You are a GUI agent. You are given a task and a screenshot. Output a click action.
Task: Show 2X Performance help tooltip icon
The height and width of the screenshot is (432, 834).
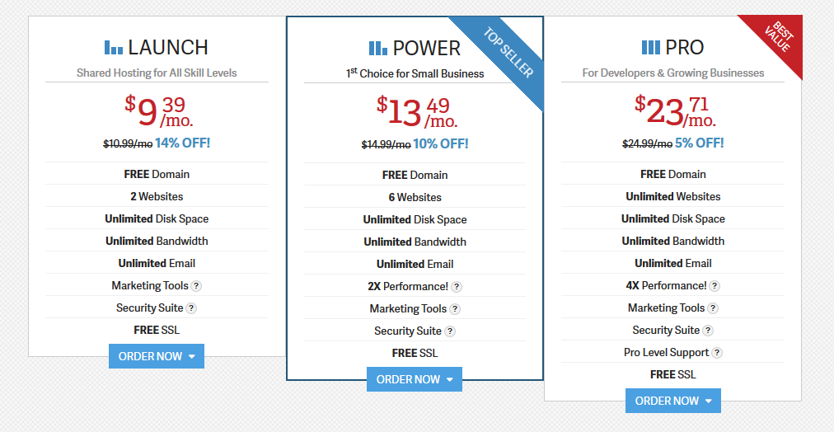pos(457,287)
